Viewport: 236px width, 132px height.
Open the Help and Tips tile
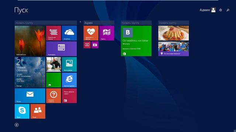tap(53, 96)
